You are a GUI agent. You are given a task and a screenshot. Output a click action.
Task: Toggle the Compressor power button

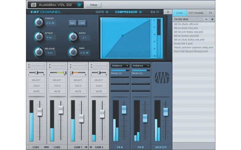[140, 12]
